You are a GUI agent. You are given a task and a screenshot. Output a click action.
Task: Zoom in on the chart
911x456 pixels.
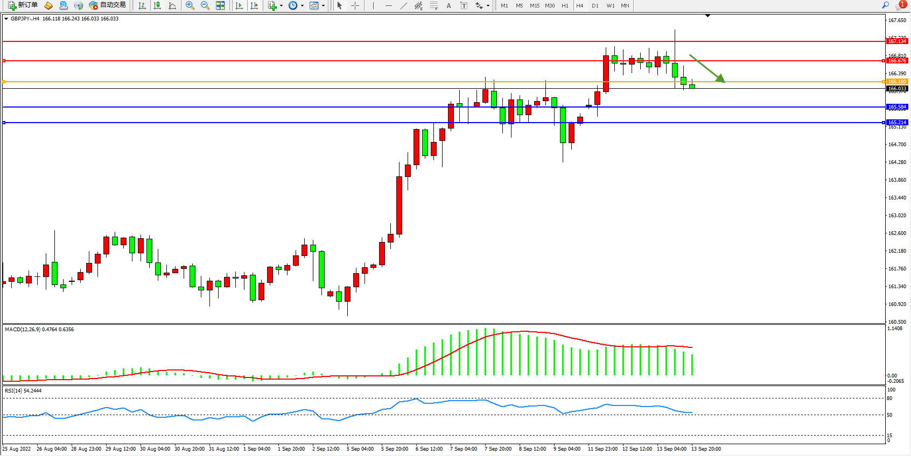190,5
